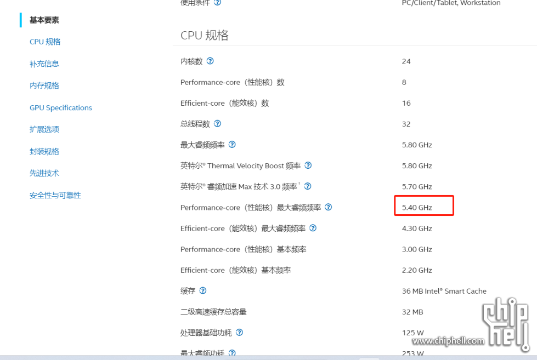This screenshot has height=360, width=537.
Task: Click the CPU 规格 section heading
Action: (205, 35)
